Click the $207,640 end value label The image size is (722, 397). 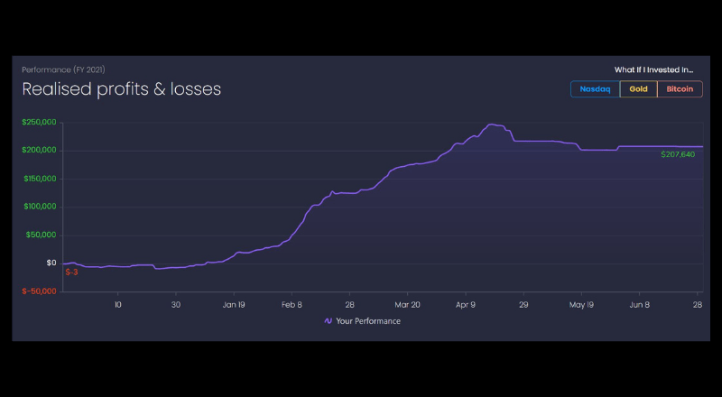point(678,154)
